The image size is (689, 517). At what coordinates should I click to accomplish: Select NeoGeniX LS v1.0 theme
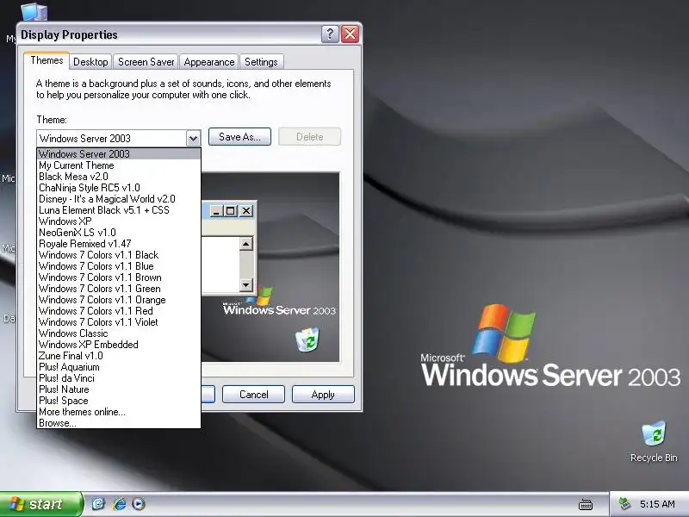119,233
